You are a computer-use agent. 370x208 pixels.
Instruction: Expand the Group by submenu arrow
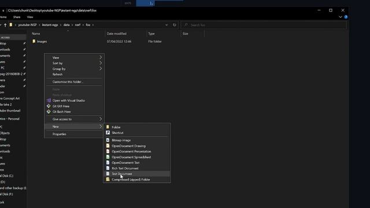coord(101,69)
